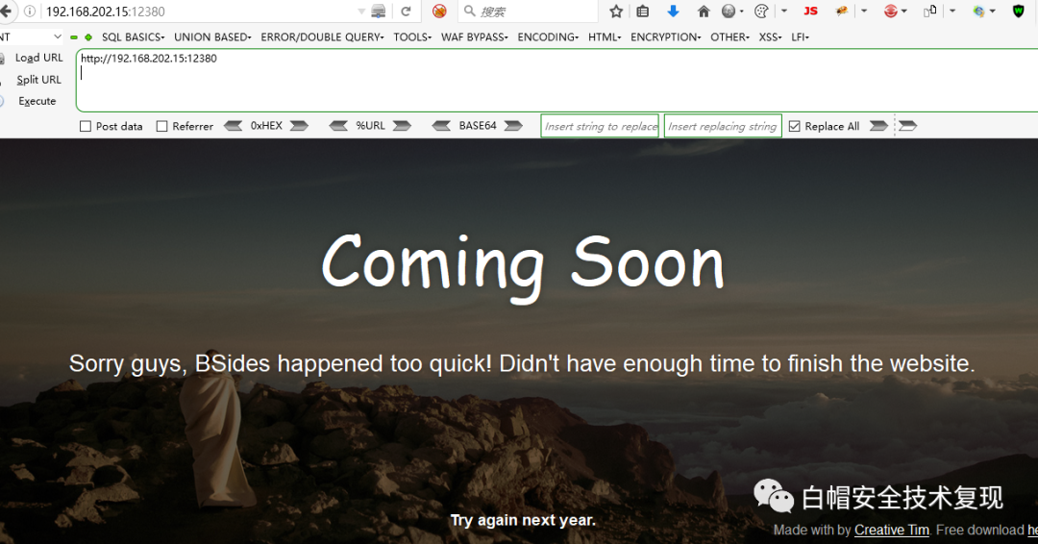Click the palette toolbar icon
This screenshot has width=1038, height=544.
[761, 12]
